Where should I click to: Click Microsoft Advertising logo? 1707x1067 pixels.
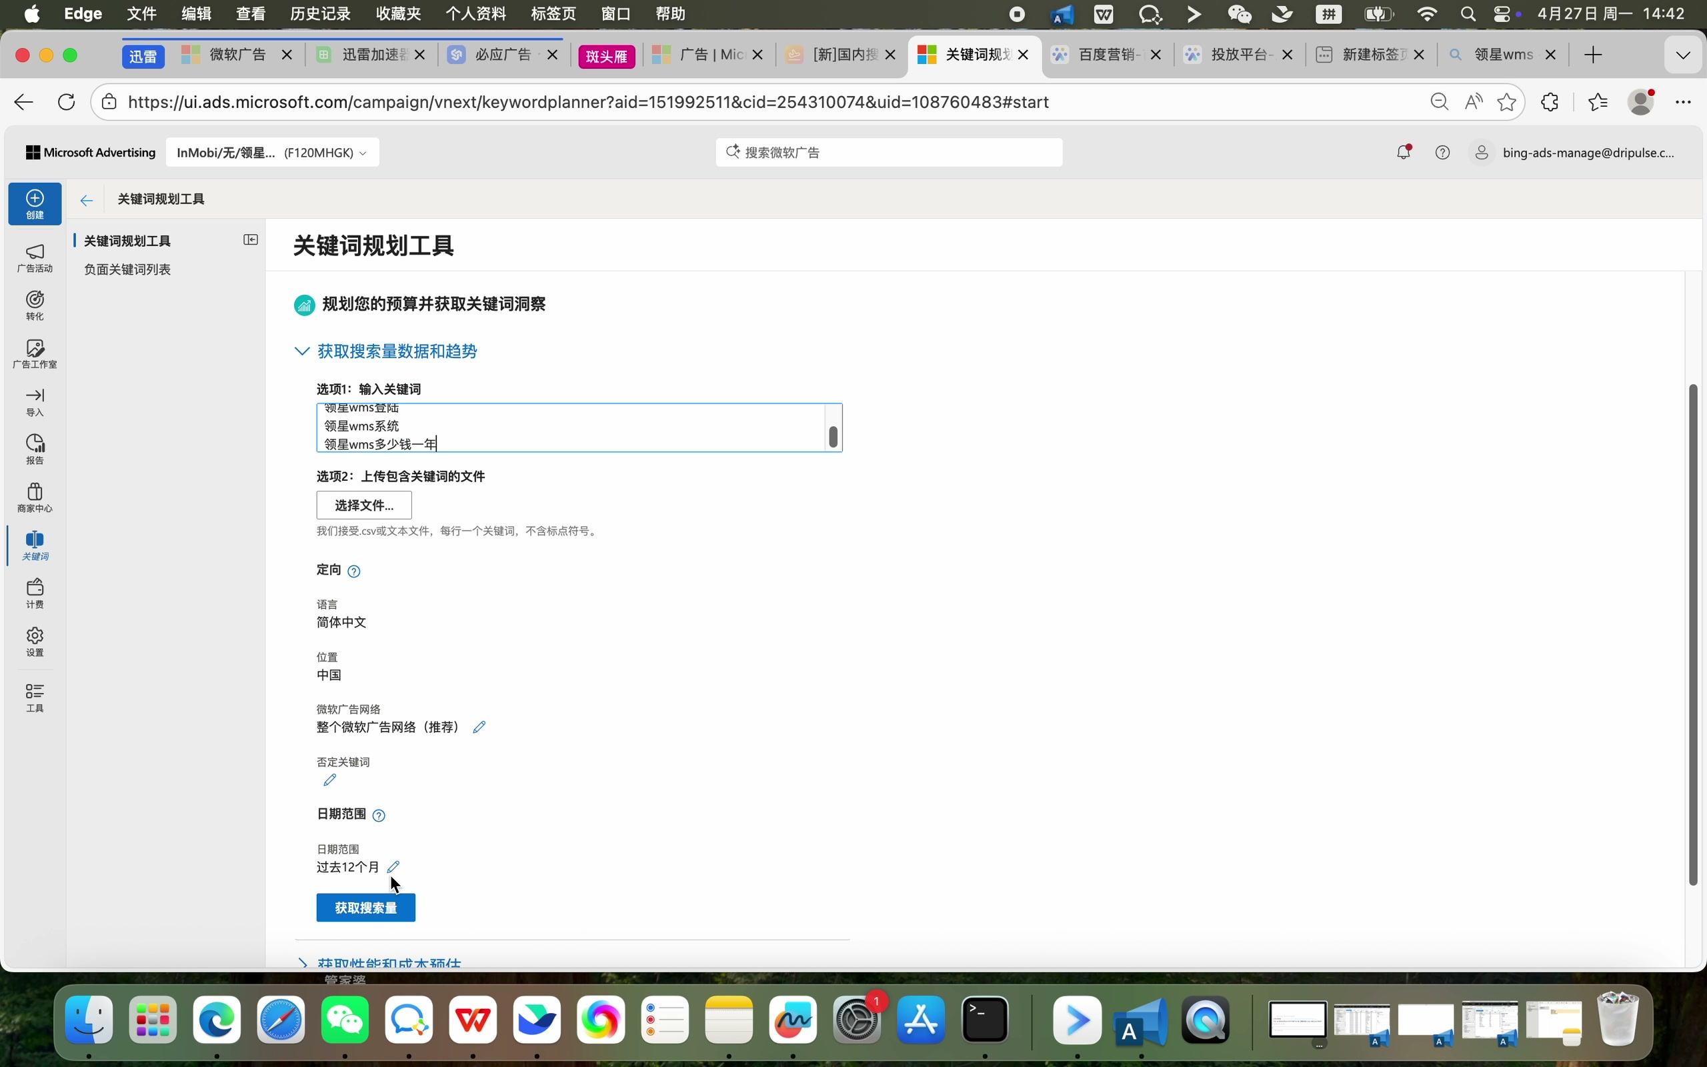point(90,153)
